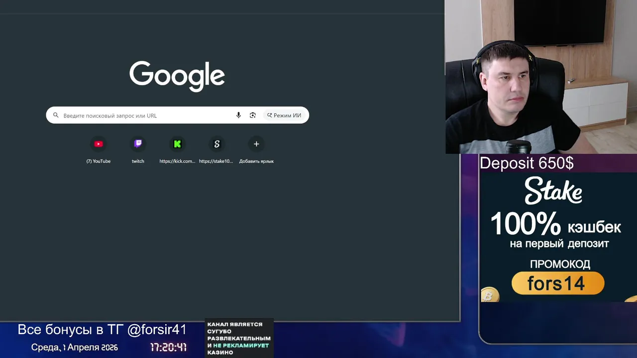The height and width of the screenshot is (358, 637).
Task: Open the YouTube shortcut icon
Action: click(99, 144)
